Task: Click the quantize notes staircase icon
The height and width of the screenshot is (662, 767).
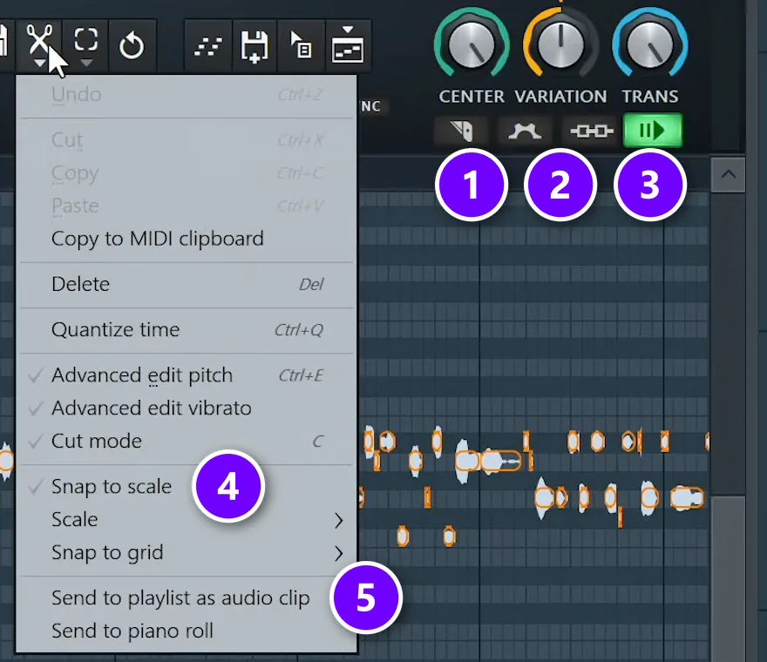Action: click(x=208, y=46)
